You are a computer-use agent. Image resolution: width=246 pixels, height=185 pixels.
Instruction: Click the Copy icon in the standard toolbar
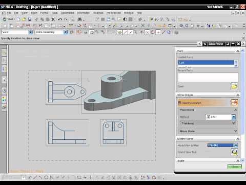(x=42, y=20)
